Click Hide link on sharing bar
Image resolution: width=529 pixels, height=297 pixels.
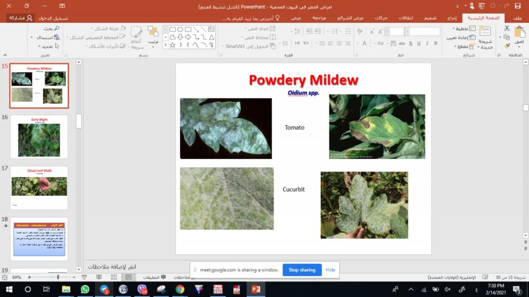(x=330, y=270)
